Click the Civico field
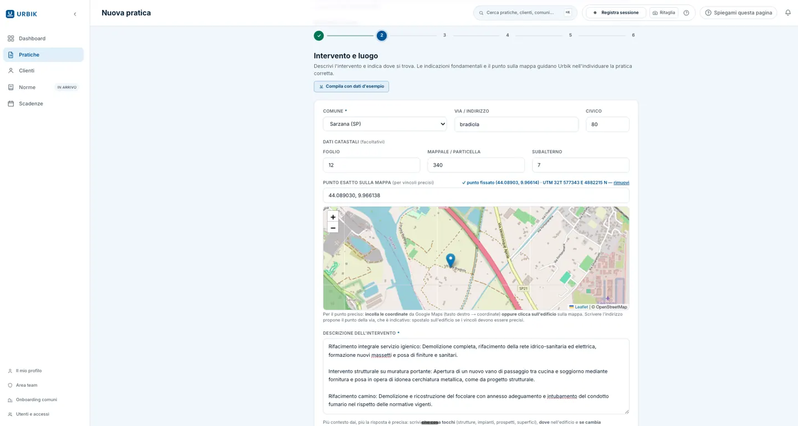 tap(607, 124)
